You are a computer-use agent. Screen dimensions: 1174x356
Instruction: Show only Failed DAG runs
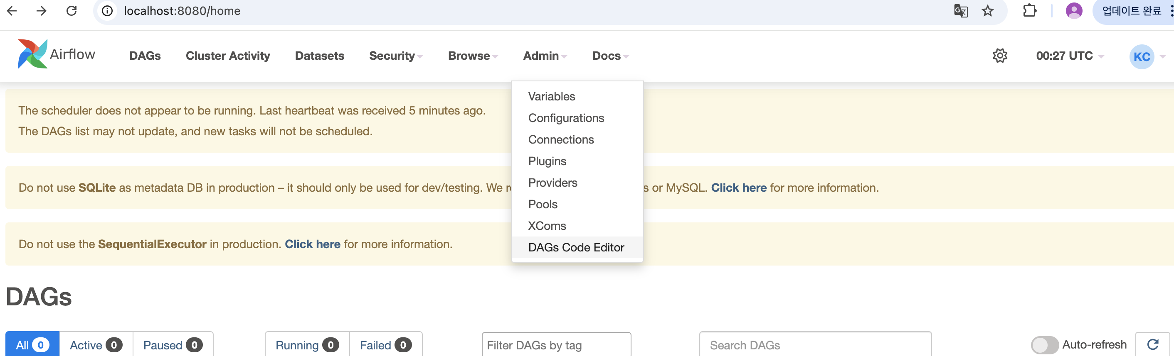click(385, 345)
